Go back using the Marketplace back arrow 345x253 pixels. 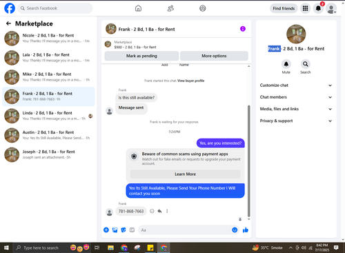pyautogui.click(x=8, y=23)
